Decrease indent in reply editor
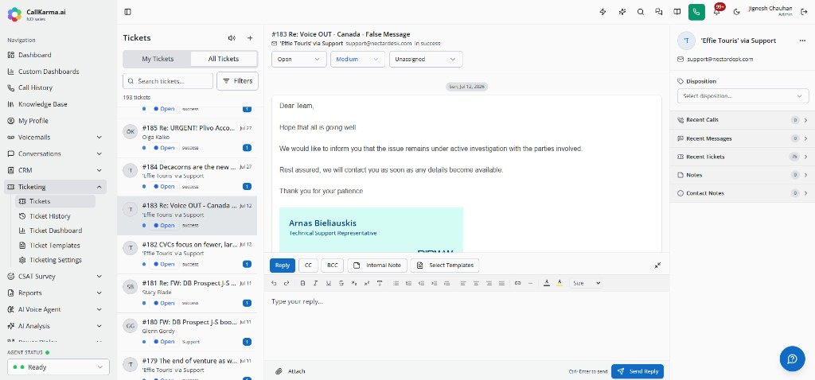Screen dimensions: 815x380 [422, 284]
